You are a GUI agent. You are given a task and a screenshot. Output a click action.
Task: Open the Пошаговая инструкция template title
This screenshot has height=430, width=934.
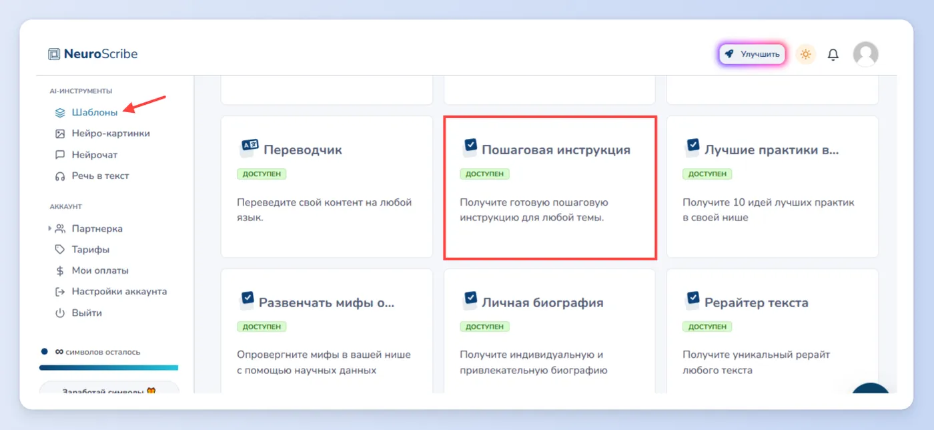[556, 150]
